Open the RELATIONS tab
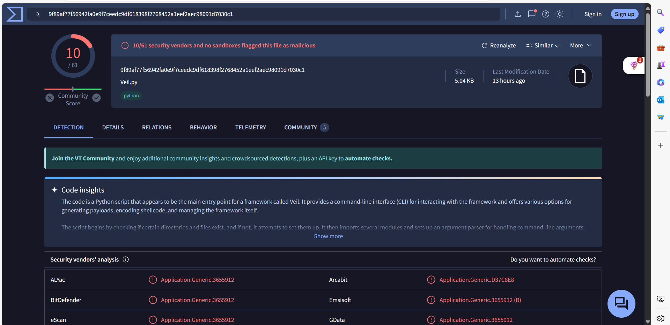670x325 pixels. pos(157,128)
